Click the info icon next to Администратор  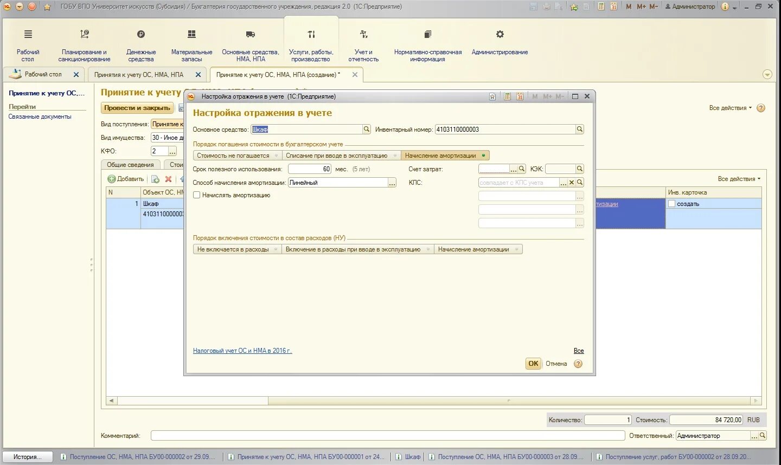725,7
